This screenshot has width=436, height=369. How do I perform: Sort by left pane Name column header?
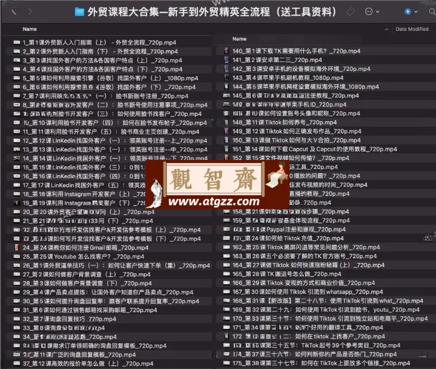coord(30,29)
